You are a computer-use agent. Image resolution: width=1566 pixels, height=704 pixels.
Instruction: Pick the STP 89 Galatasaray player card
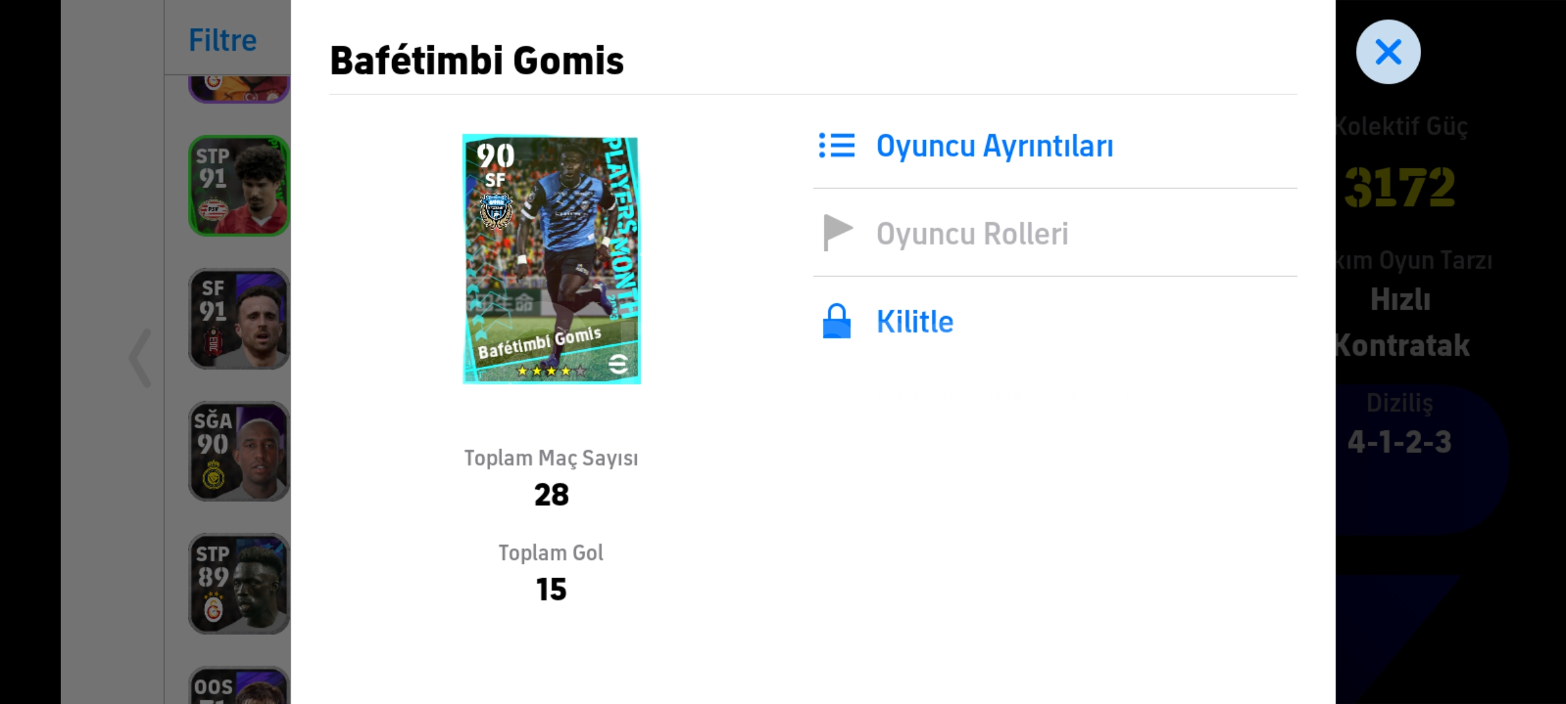point(239,584)
